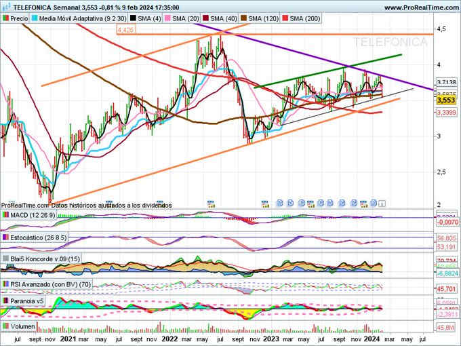Click the Paranoia v5 indicator icon
461x346 pixels.
pos(5,301)
